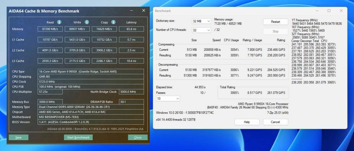Click the Save button in AIDA64

pos(18,137)
